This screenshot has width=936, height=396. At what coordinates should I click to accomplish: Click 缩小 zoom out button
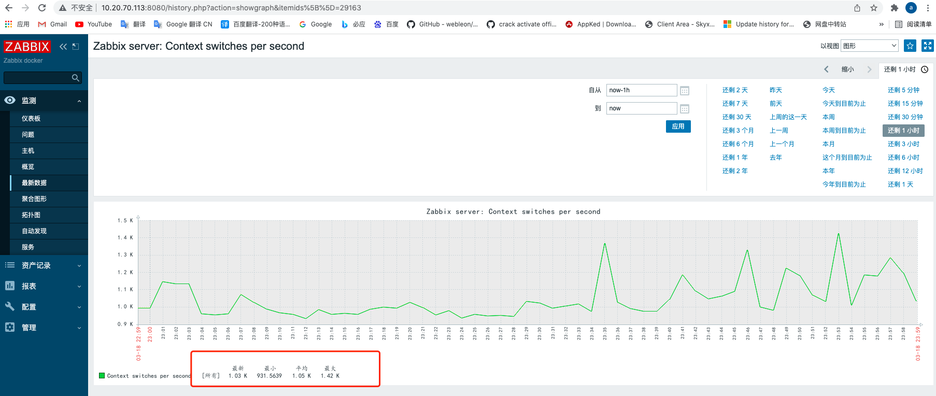click(x=848, y=69)
